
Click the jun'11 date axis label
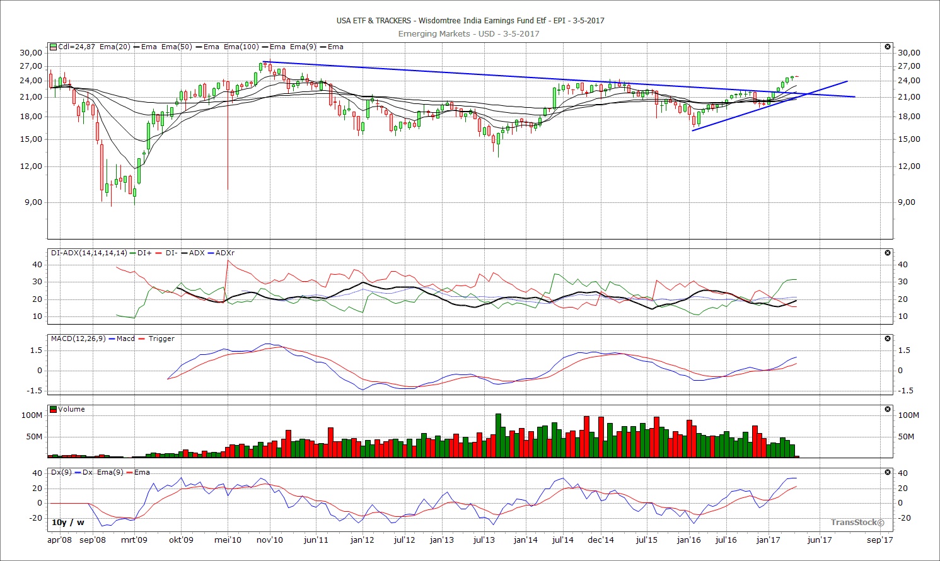[316, 540]
